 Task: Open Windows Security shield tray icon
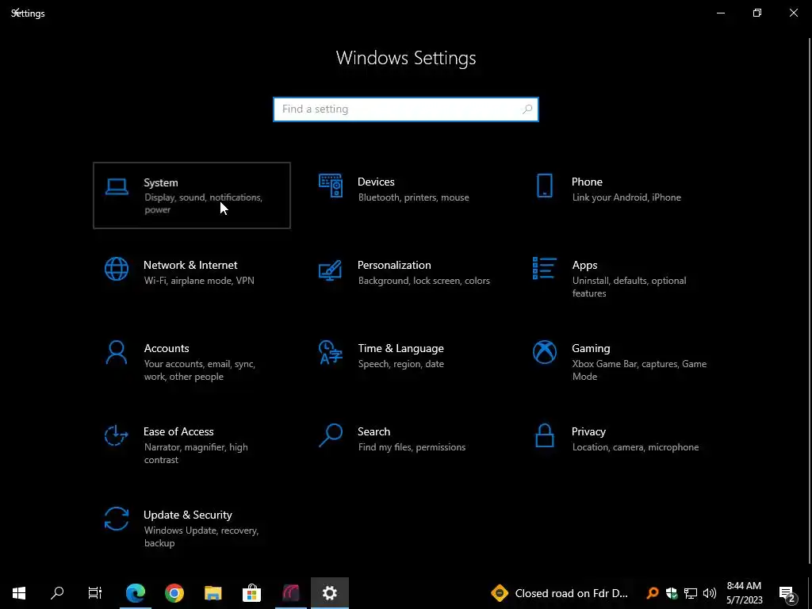tap(672, 593)
